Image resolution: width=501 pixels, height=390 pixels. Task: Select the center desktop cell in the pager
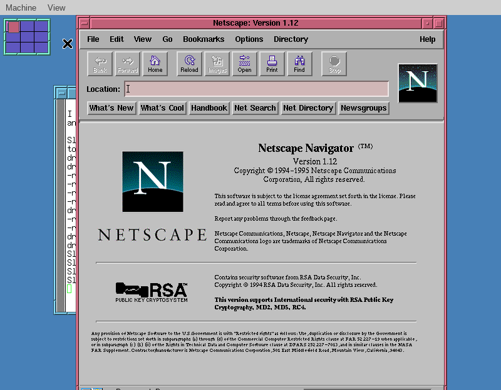(27, 37)
